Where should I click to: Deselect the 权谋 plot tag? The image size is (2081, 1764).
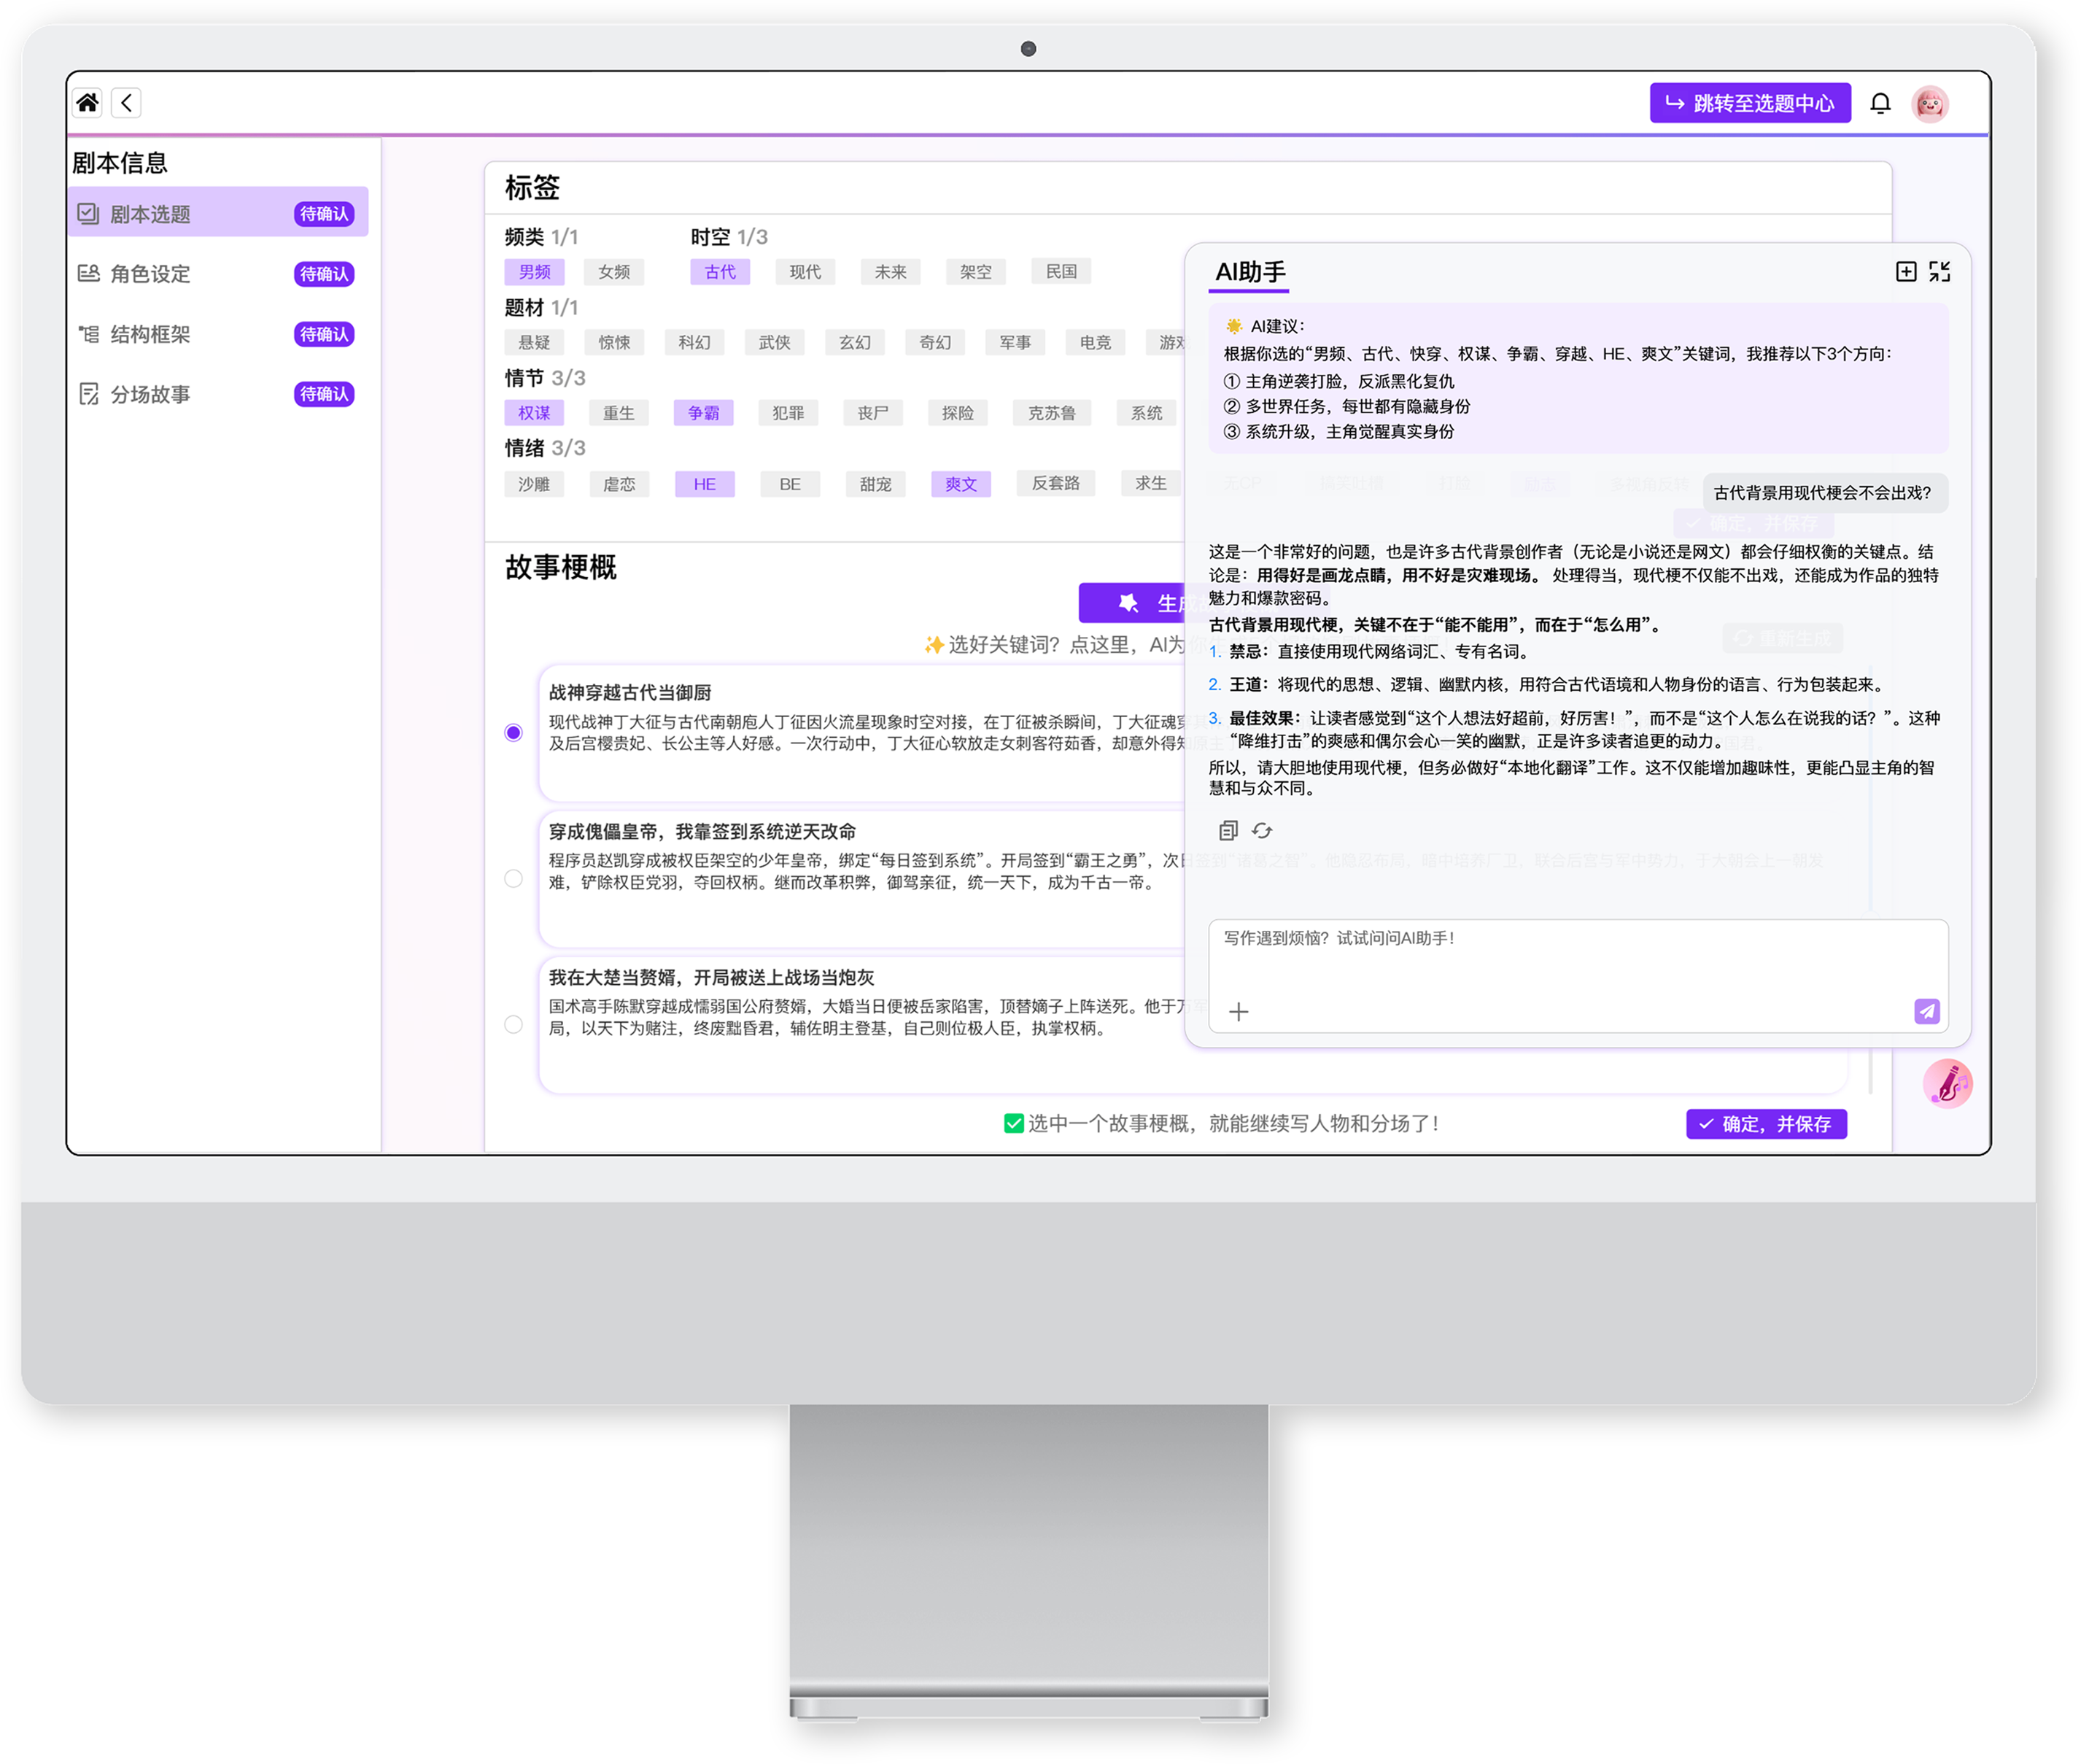pos(534,412)
